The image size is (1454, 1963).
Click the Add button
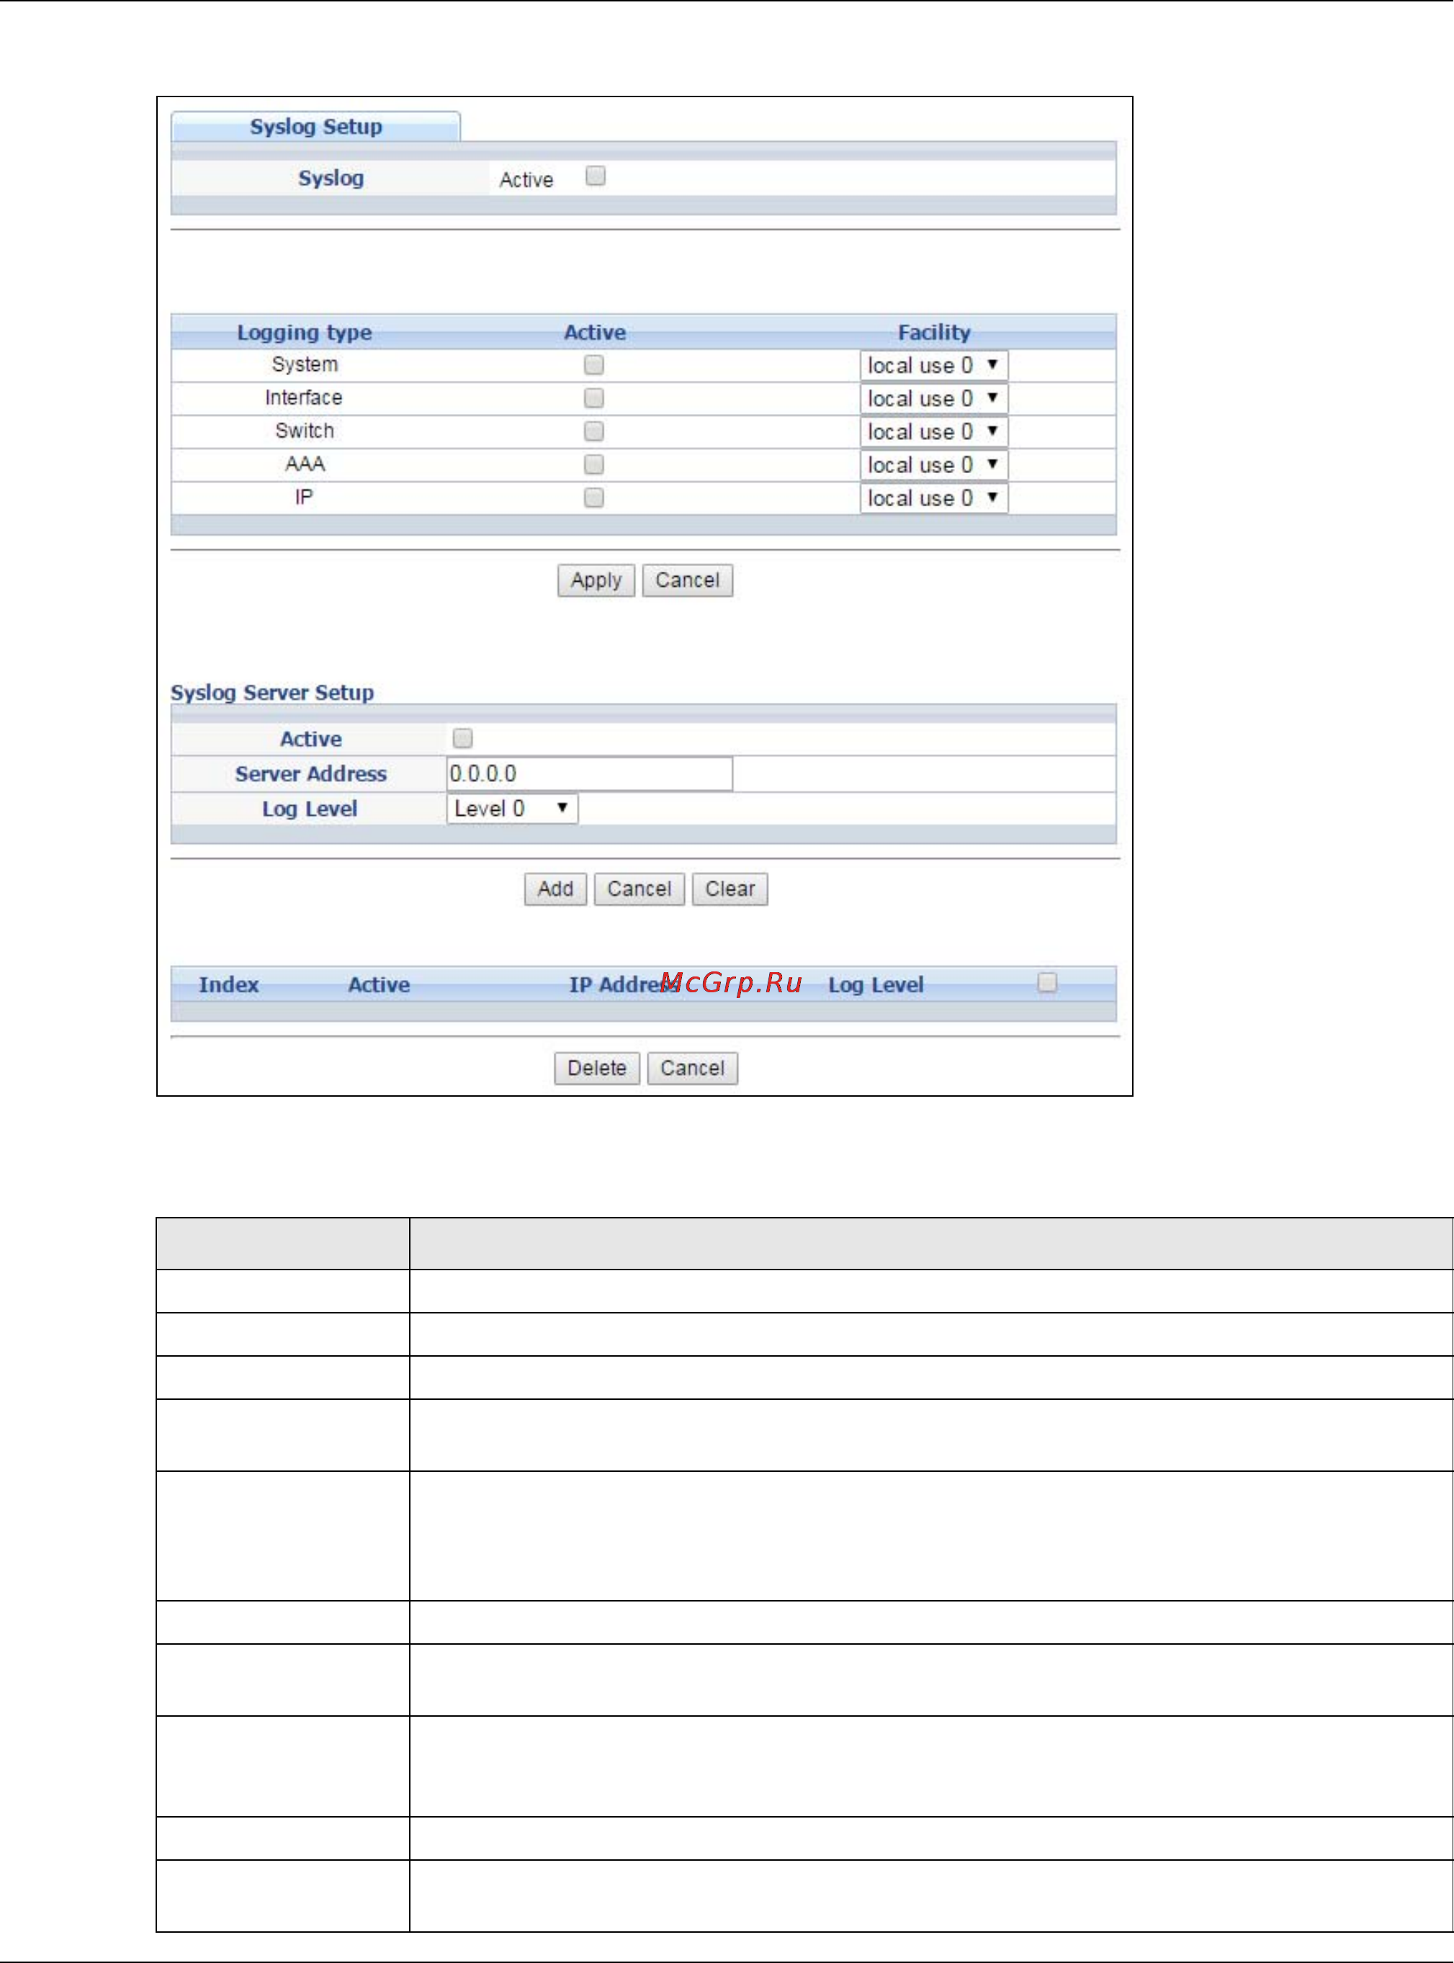point(555,889)
